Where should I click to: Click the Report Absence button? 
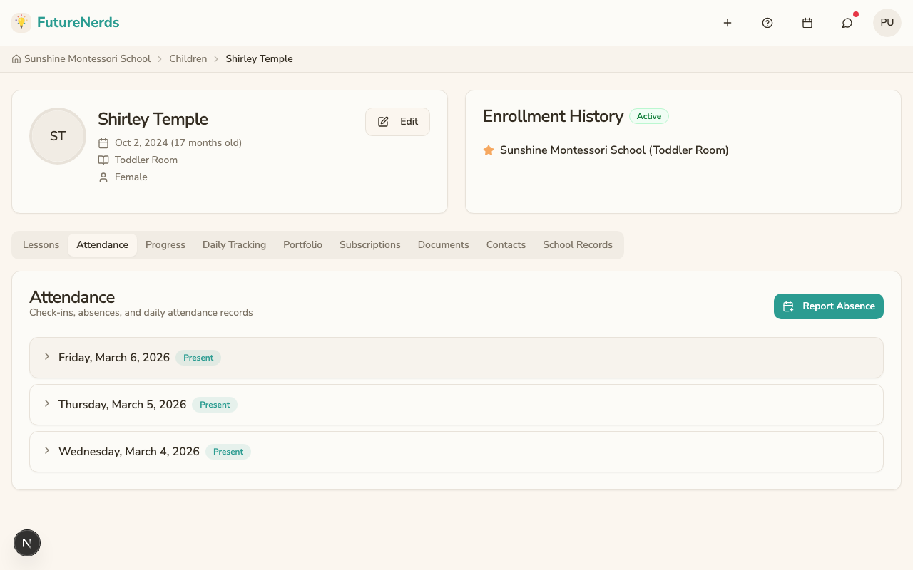828,306
